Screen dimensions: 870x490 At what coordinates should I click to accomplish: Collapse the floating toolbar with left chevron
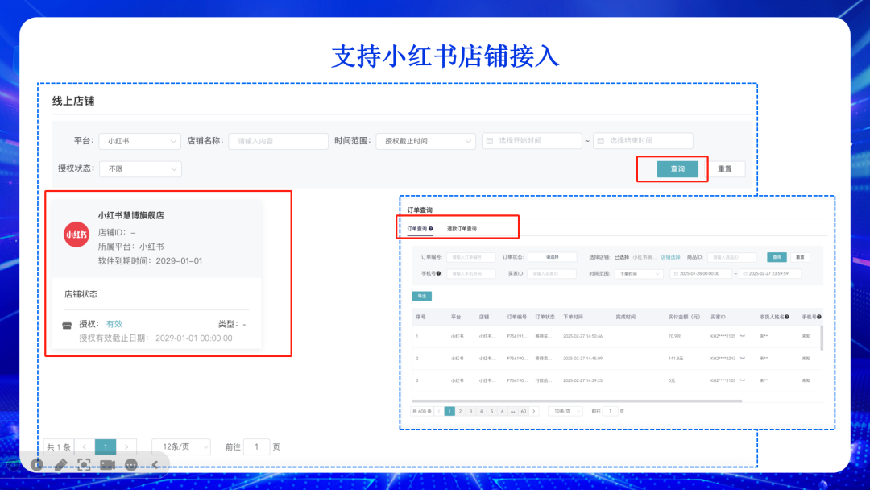pyautogui.click(x=155, y=465)
